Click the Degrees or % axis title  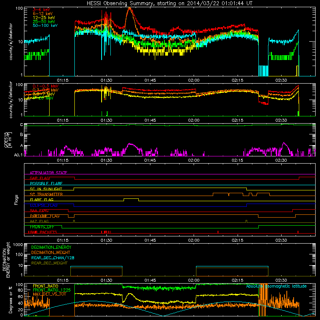point(10,300)
